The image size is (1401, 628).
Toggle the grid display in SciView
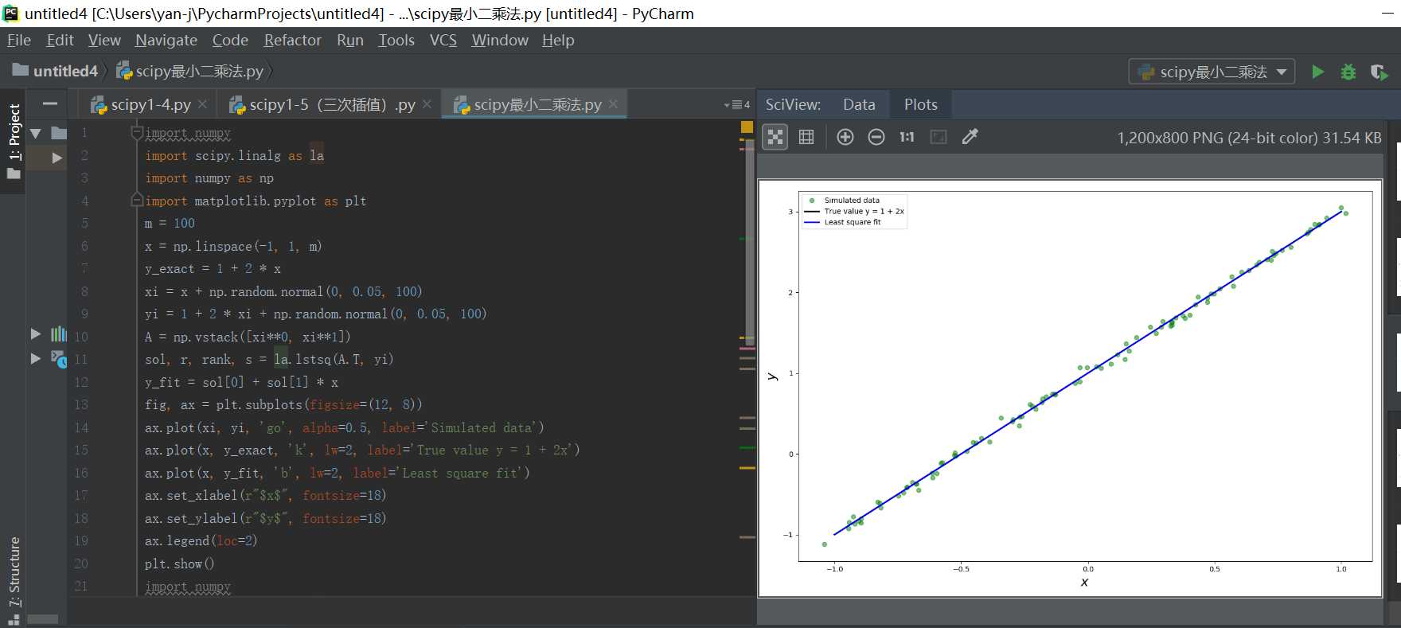point(806,137)
